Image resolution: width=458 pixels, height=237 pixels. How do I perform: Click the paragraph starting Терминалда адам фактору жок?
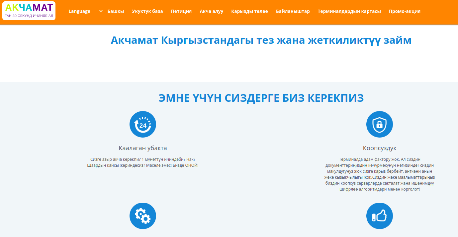(379, 174)
